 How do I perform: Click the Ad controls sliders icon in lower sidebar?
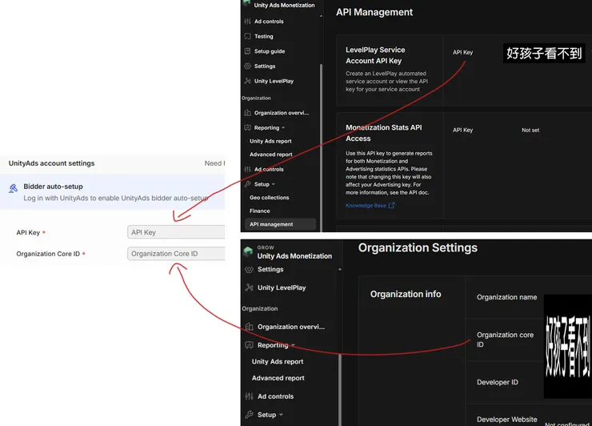point(249,396)
